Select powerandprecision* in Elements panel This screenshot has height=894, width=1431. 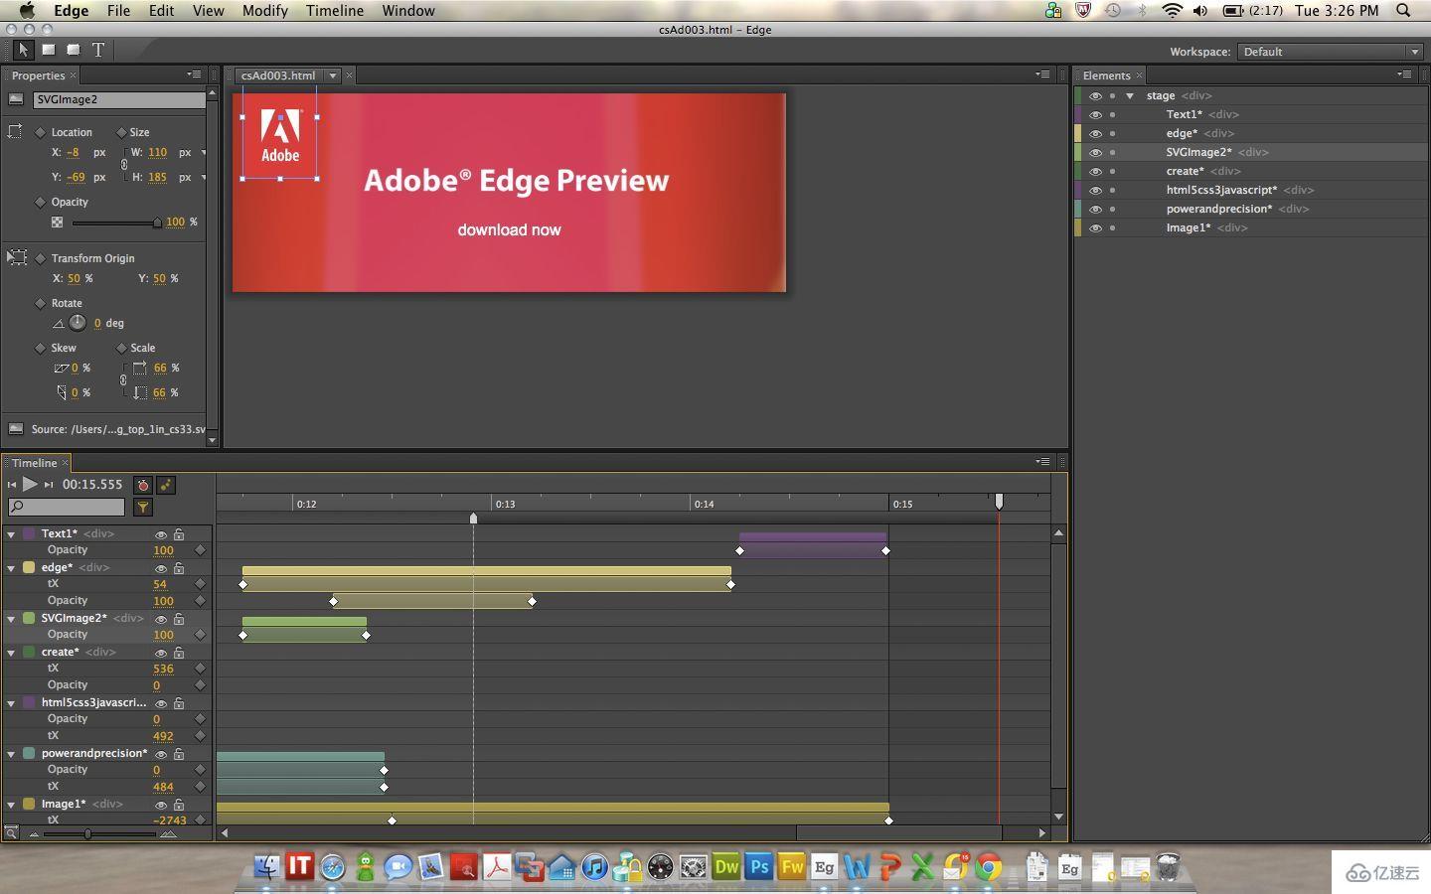[1219, 209]
